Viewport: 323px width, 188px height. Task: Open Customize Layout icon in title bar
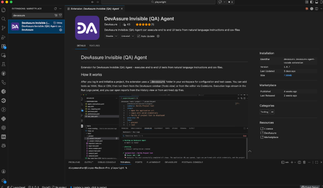coord(307,2)
